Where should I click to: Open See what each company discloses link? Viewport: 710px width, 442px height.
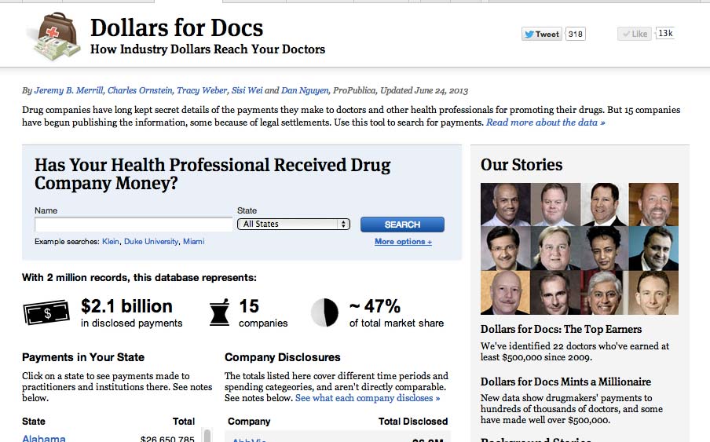[368, 398]
